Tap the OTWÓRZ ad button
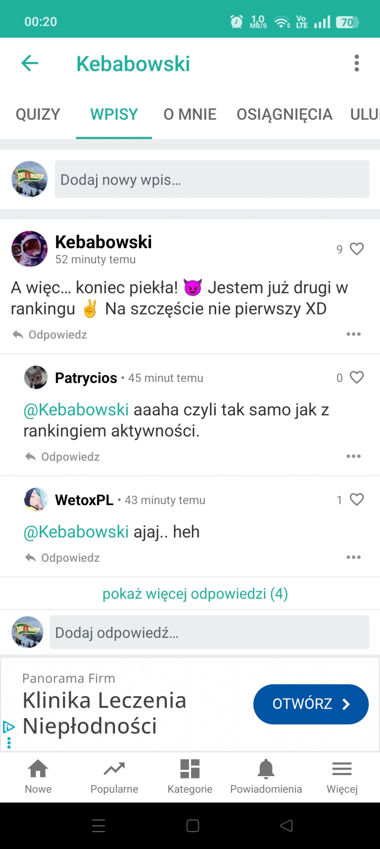Viewport: 380px width, 849px height. click(x=311, y=704)
